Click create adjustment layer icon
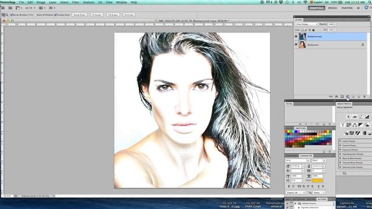 (348, 96)
